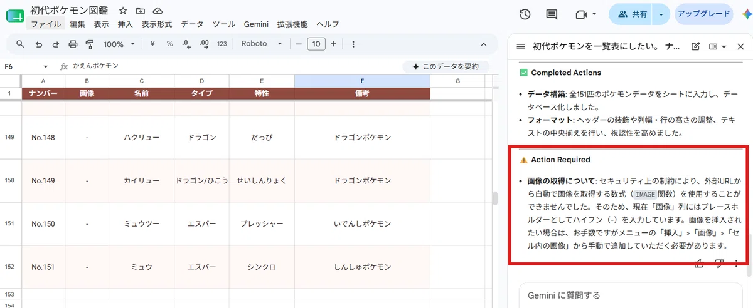
Task: Open the 編集 menu
Action: 78,24
